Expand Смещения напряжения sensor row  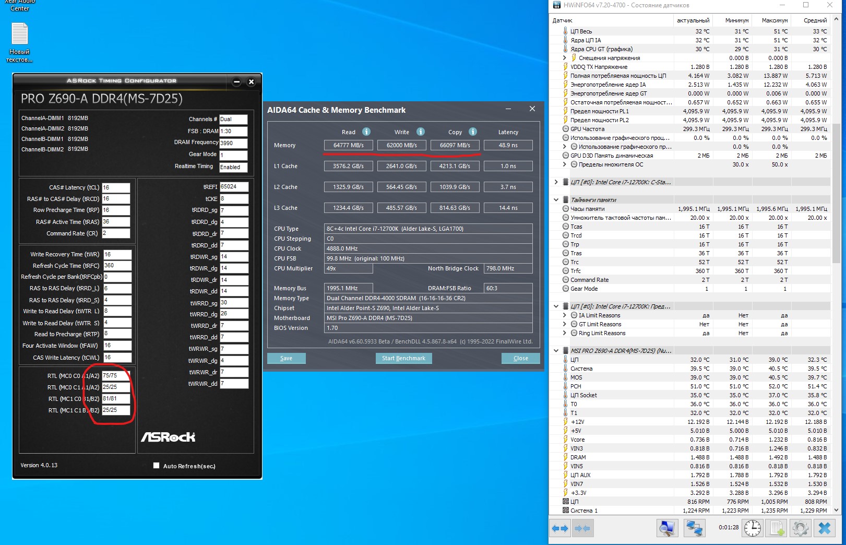click(x=564, y=58)
